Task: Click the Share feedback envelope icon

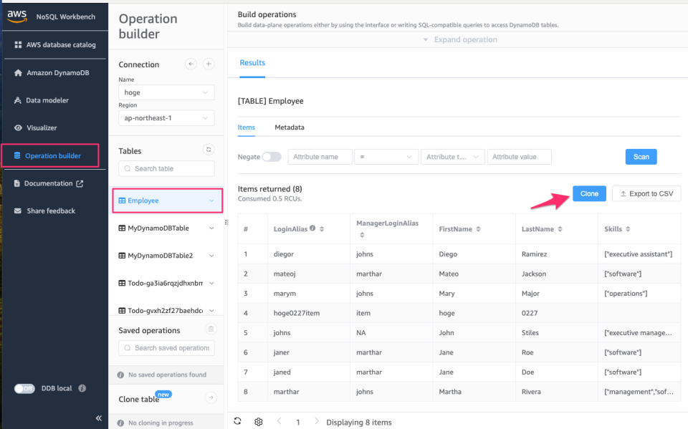Action: (x=17, y=211)
